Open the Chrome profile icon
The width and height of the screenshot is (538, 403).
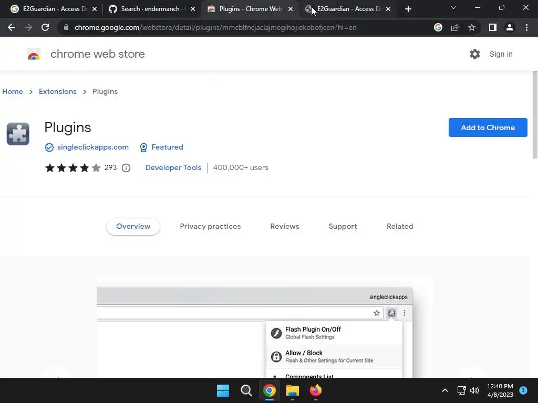(510, 27)
